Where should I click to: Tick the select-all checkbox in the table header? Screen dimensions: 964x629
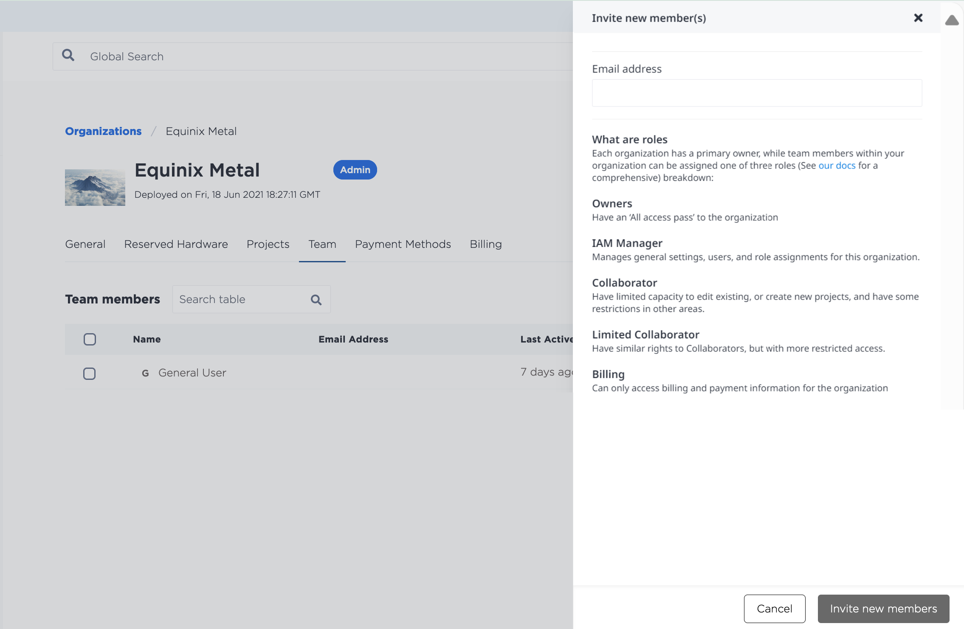(90, 339)
